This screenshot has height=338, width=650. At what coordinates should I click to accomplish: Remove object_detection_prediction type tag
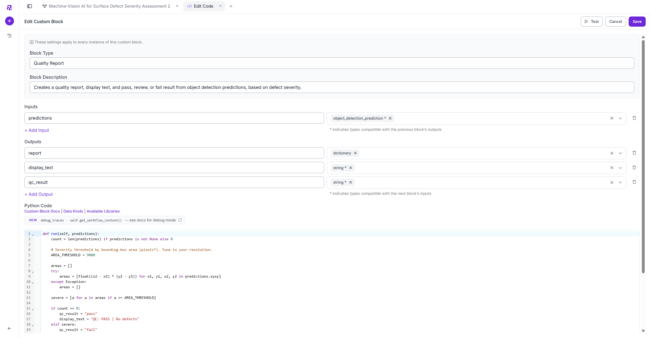(390, 118)
